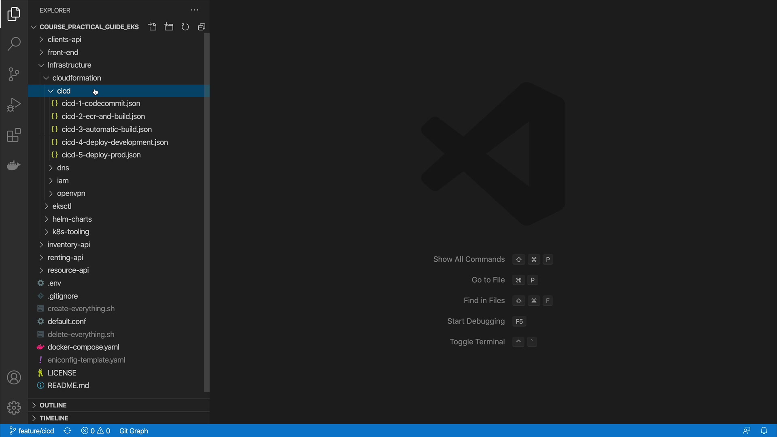
Task: Open the Search view in activity bar
Action: tap(14, 44)
